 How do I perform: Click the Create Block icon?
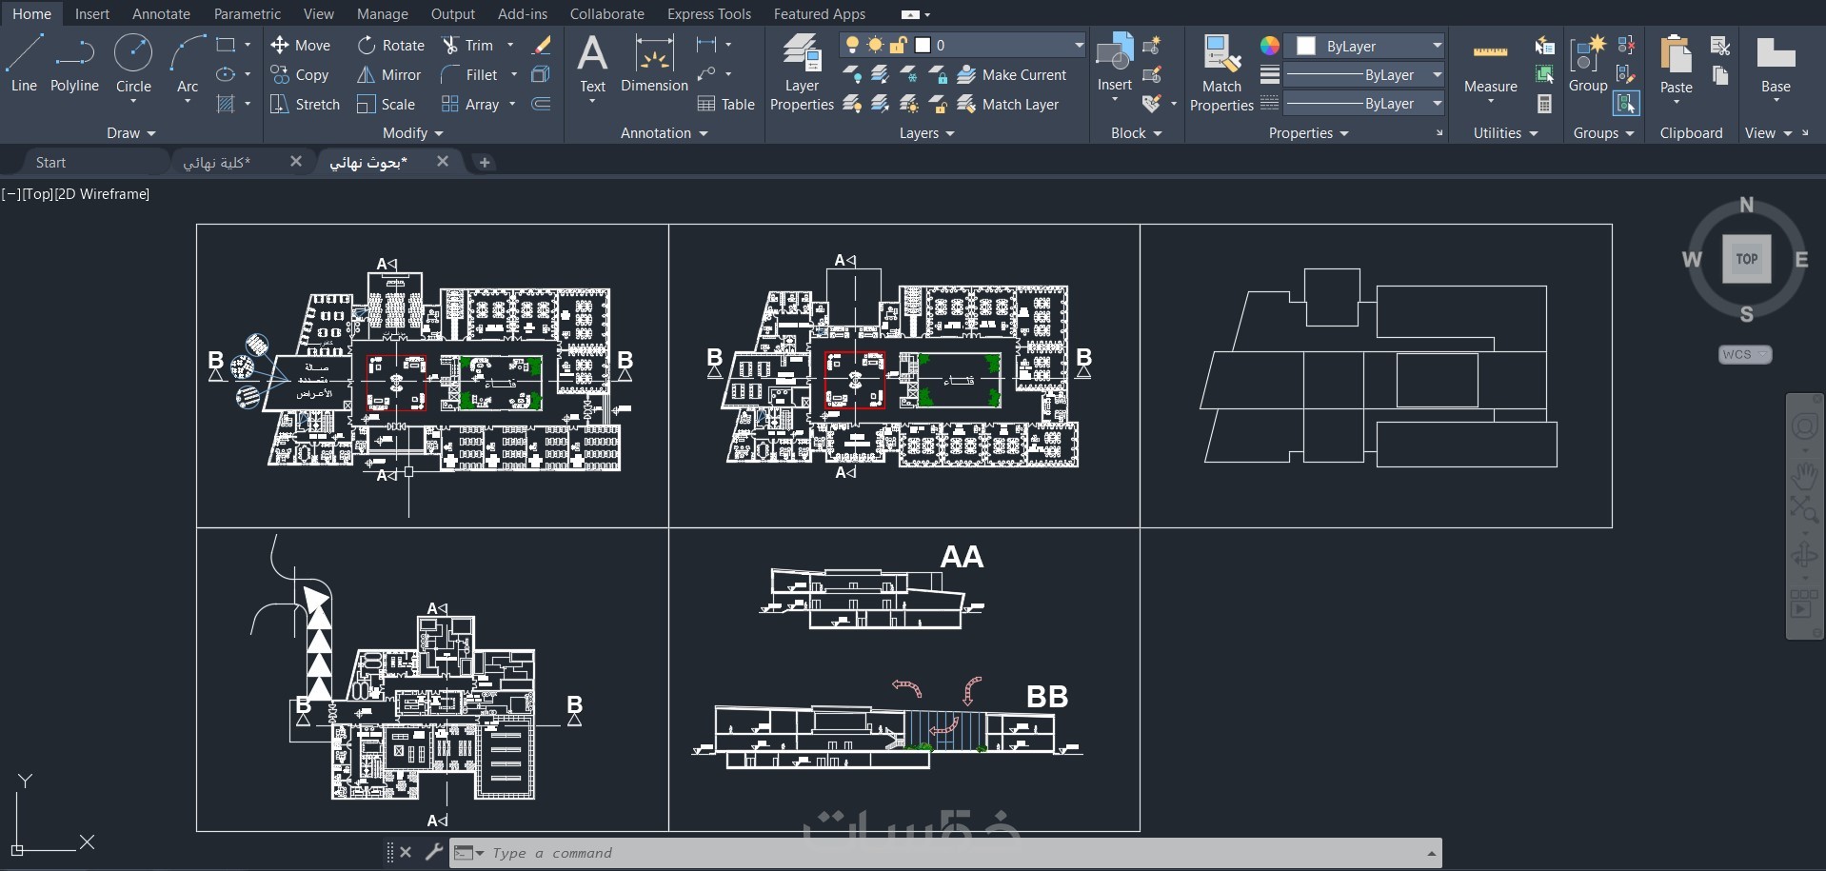[x=1152, y=45]
